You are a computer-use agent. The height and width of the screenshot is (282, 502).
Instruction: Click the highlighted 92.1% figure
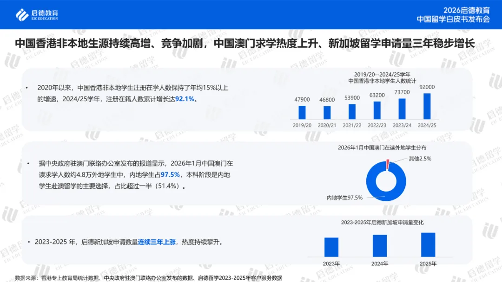[x=185, y=99]
